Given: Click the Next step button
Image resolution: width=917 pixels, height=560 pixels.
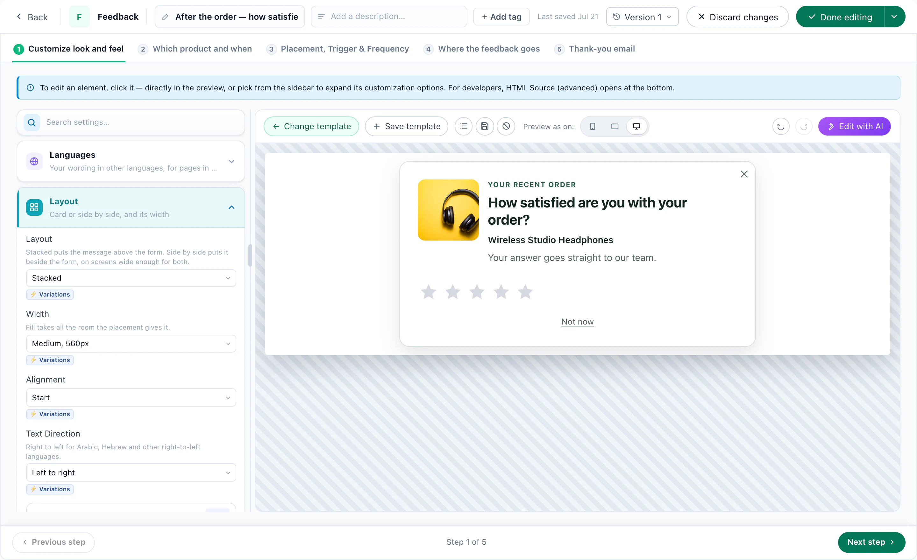Looking at the screenshot, I should pos(871,542).
